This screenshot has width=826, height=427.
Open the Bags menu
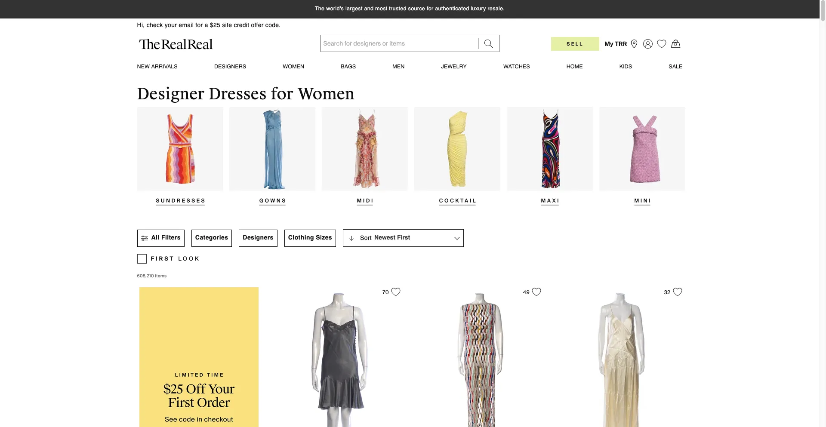tap(348, 67)
